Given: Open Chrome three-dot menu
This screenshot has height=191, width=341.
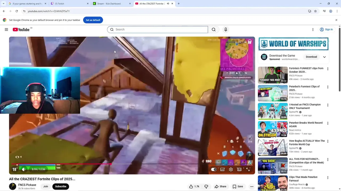Looking at the screenshot, I should coord(337,11).
